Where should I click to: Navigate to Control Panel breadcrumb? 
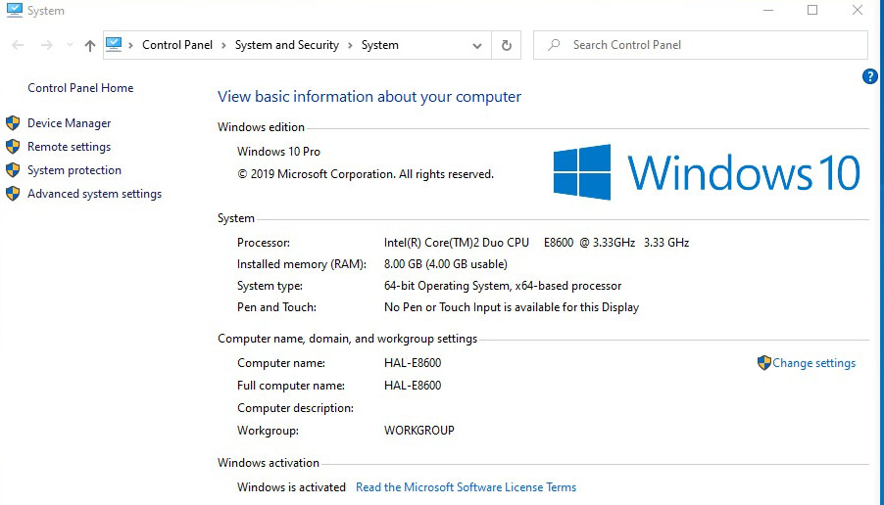pyautogui.click(x=177, y=45)
